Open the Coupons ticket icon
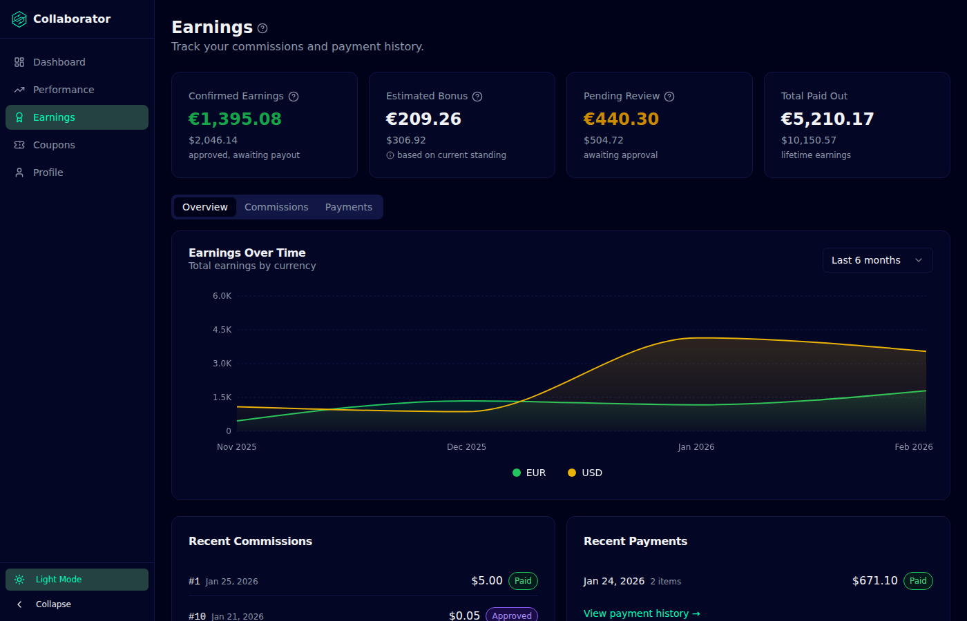 19,145
